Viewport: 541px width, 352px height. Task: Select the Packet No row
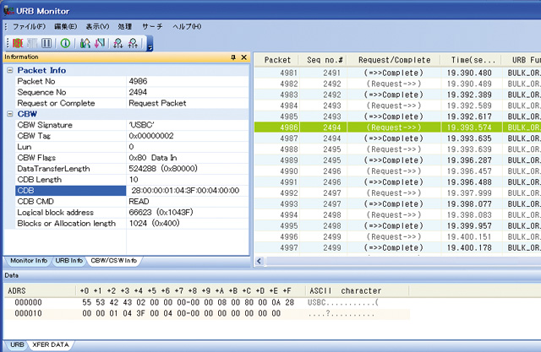(132, 81)
